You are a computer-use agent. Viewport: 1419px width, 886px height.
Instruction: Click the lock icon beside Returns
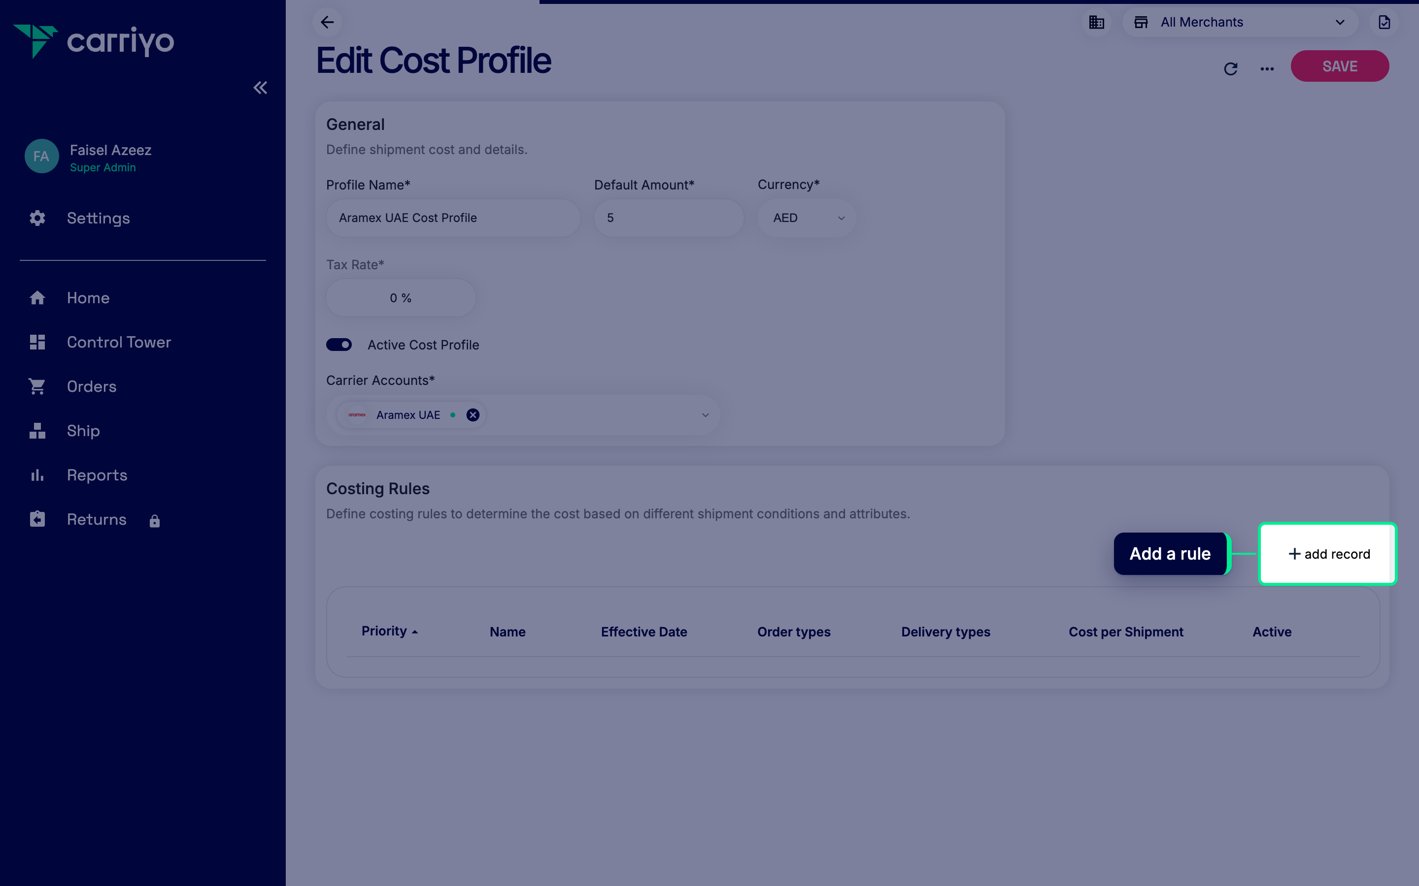[155, 521]
